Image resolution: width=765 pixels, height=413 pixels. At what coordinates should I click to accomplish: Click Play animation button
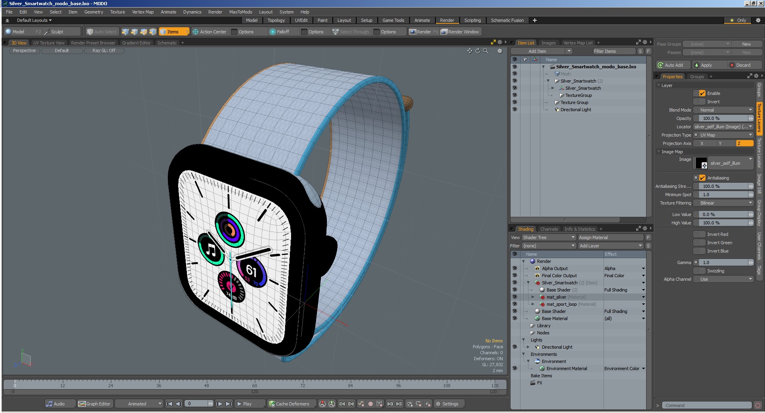[x=250, y=404]
